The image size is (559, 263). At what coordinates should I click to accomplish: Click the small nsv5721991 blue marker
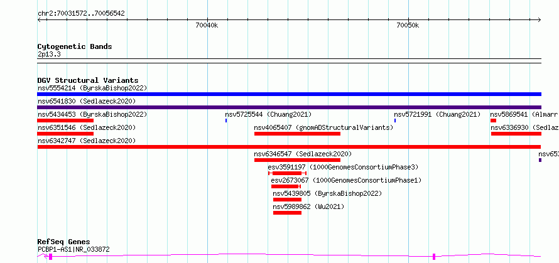[x=395, y=121]
